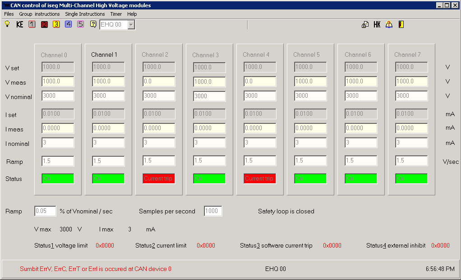Click the Samples per second field
The height and width of the screenshot is (280, 461).
213,211
